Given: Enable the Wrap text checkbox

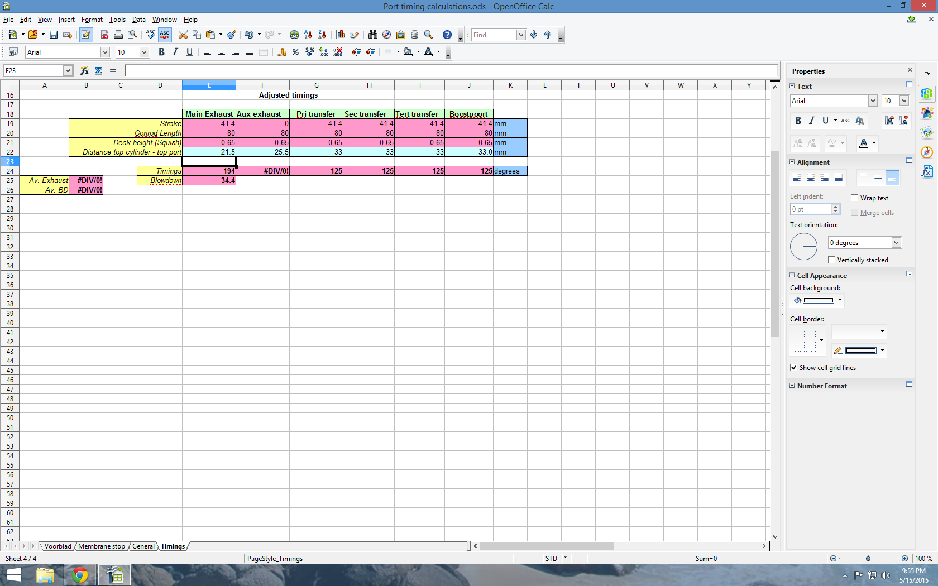Looking at the screenshot, I should coord(854,198).
